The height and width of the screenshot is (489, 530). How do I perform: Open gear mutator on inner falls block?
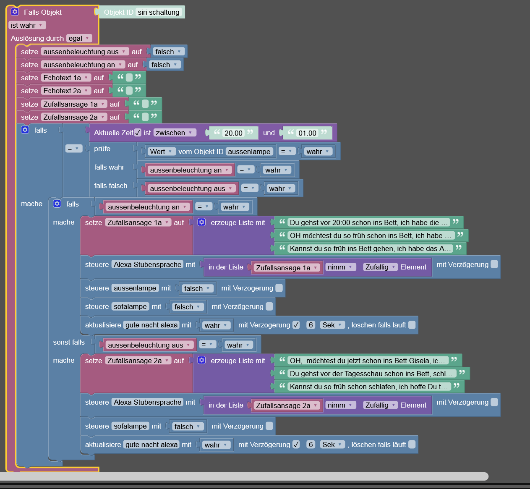(57, 204)
